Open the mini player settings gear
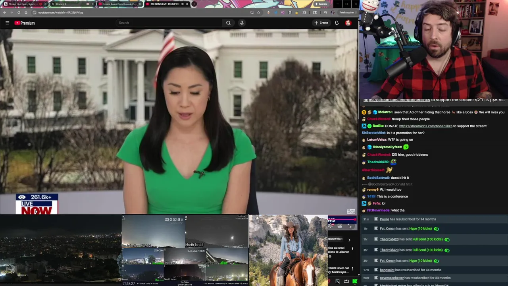 [331, 226]
